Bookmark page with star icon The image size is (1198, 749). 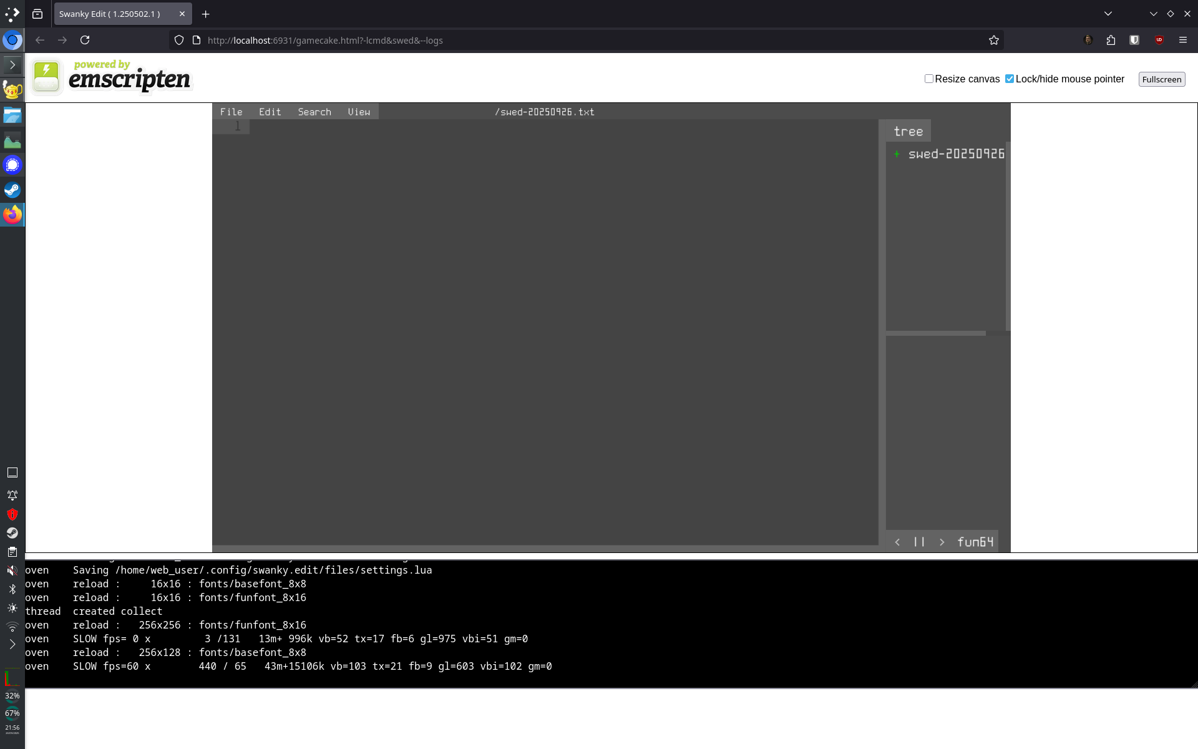(x=993, y=40)
